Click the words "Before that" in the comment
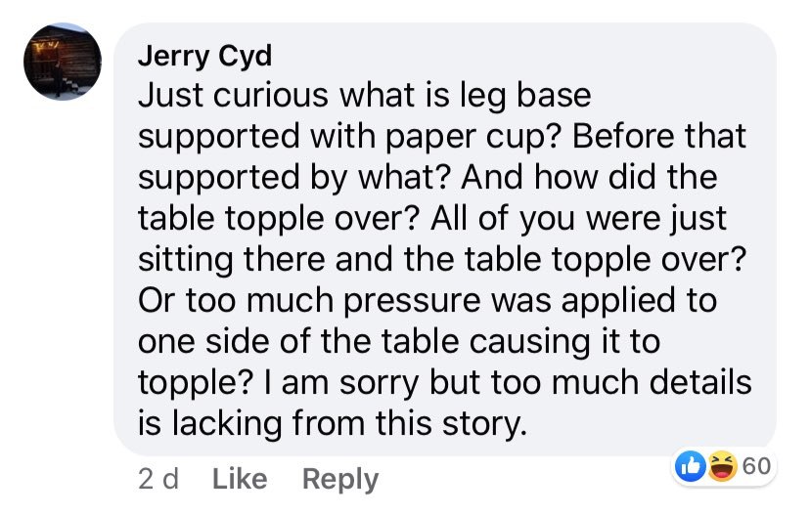This screenshot has height=514, width=810. (x=659, y=136)
